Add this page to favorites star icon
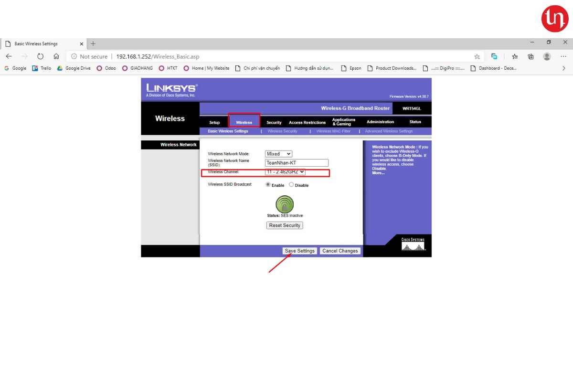 477,56
